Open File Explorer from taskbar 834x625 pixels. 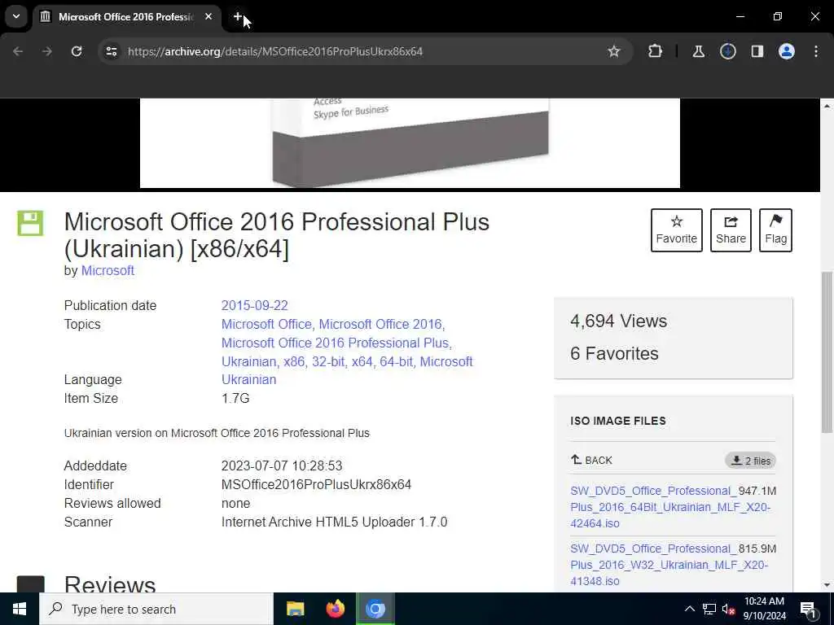coord(295,609)
